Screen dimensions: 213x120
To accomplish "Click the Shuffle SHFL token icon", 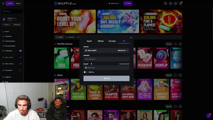I will [x=4, y=19].
